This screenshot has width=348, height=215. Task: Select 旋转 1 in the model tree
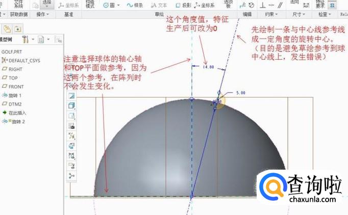point(16,95)
